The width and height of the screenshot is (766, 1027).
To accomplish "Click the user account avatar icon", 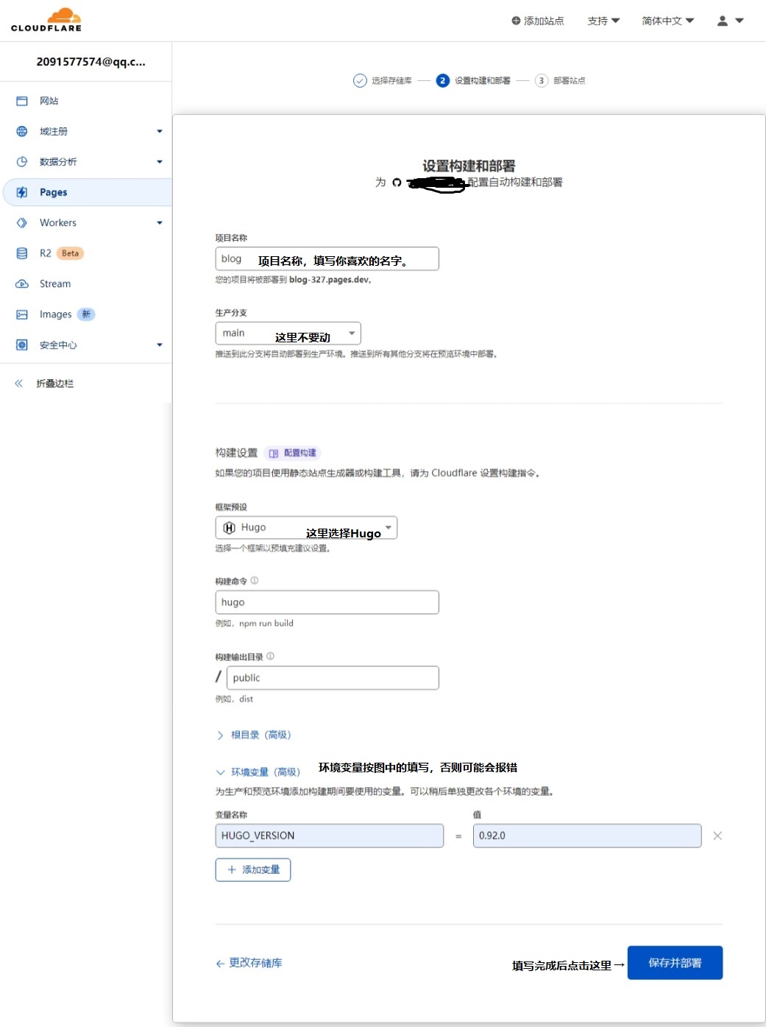I will click(x=723, y=21).
